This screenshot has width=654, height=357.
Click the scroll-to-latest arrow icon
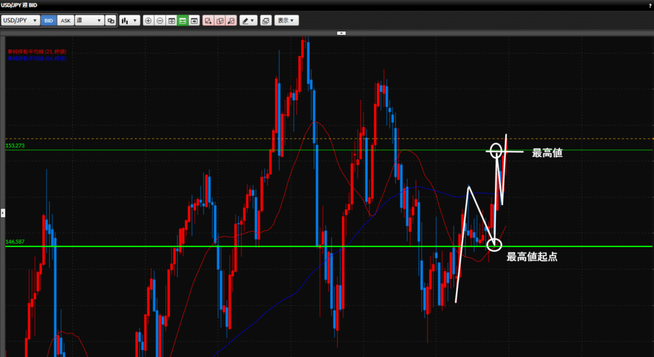tap(194, 20)
